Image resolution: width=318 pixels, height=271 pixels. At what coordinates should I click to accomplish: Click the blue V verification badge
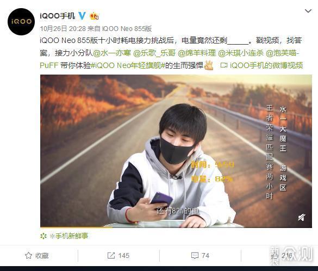click(x=82, y=16)
